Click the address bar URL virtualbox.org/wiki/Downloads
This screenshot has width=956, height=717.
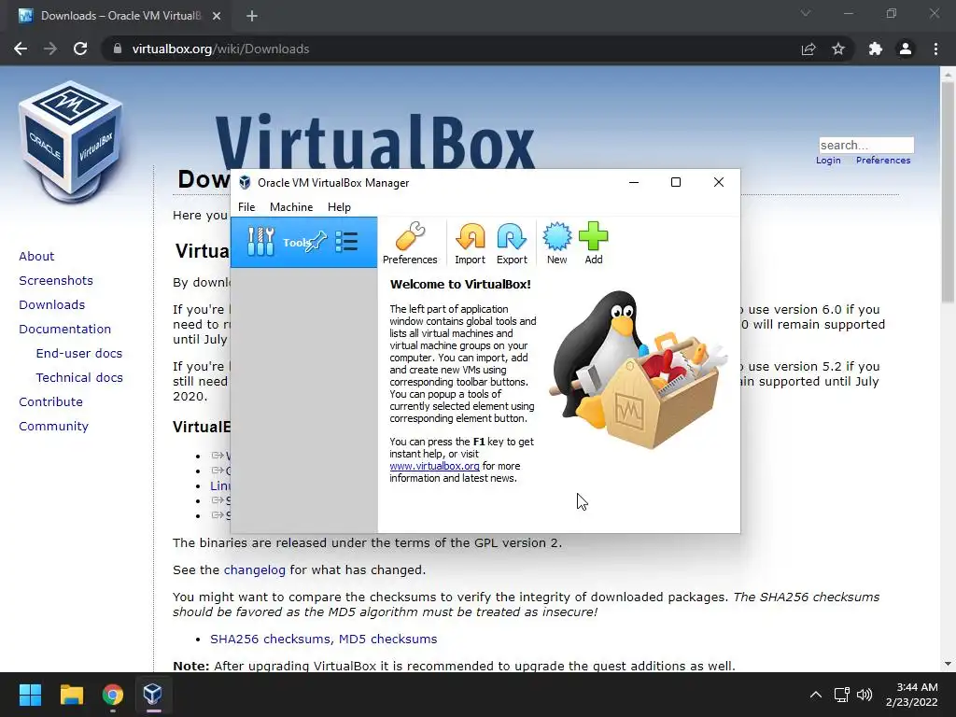[220, 49]
